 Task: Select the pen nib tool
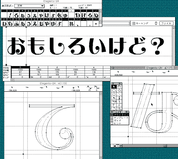click(119, 98)
